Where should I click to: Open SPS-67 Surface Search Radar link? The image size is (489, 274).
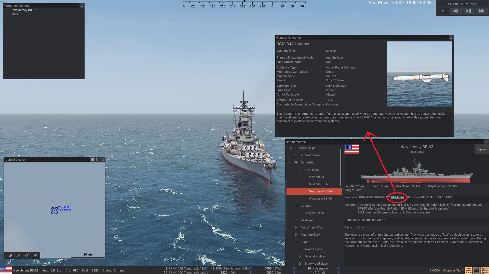click(461, 205)
